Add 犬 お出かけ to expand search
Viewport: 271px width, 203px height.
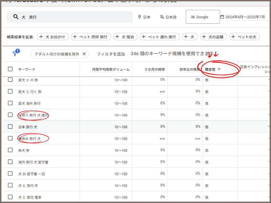53,37
